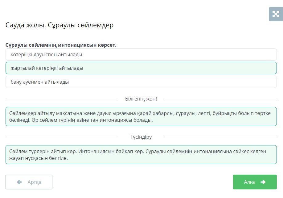
Task: Click the right arrow icon in Алға
Action: click(x=263, y=182)
